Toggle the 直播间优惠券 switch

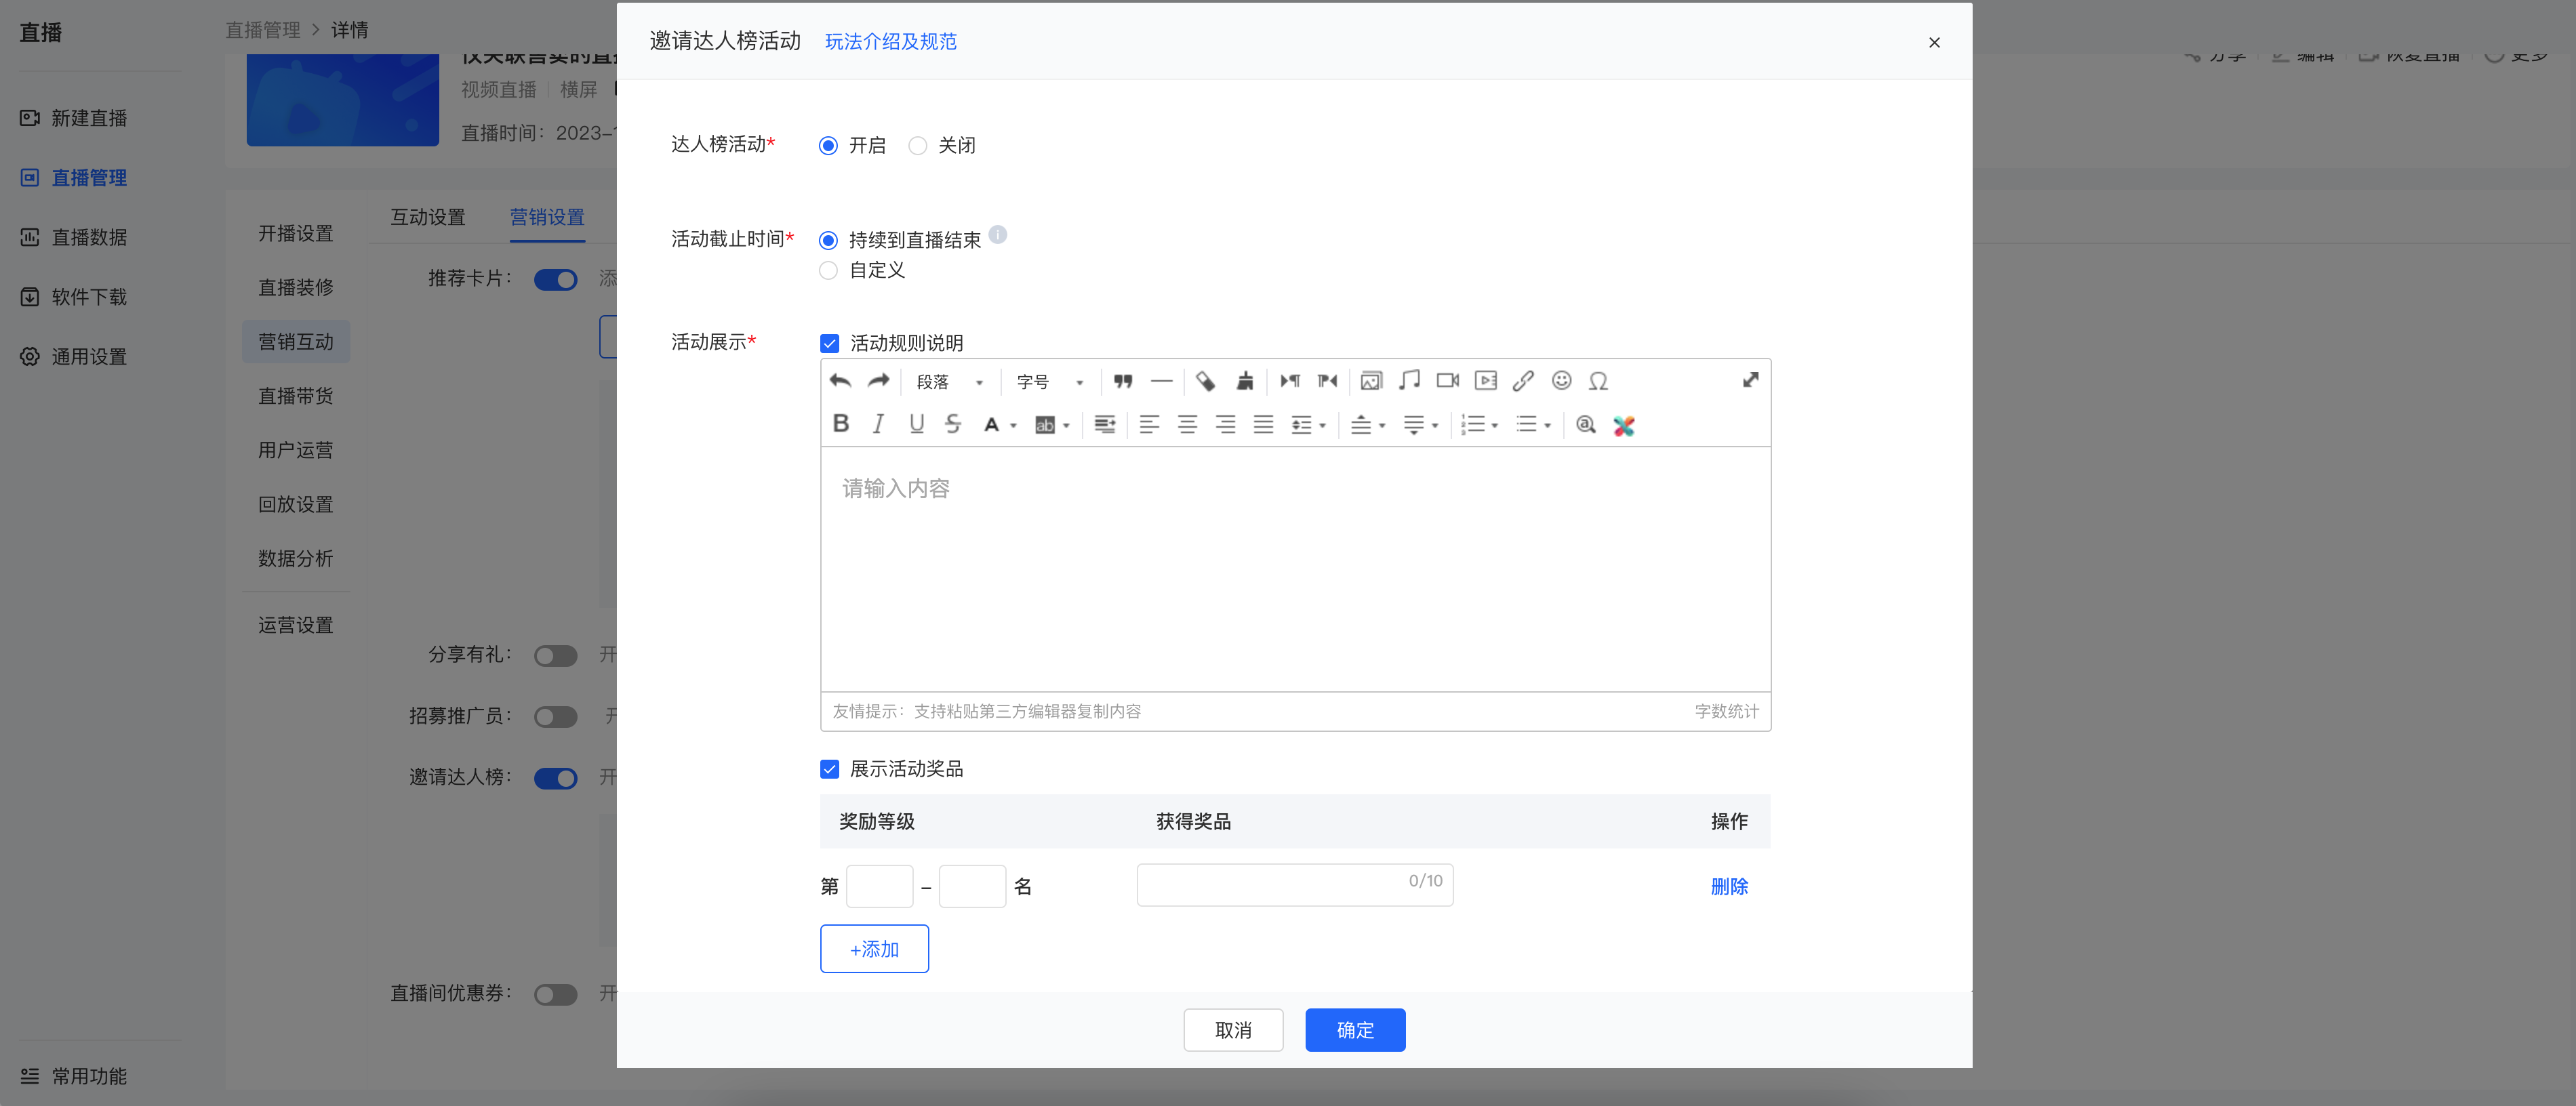pyautogui.click(x=555, y=994)
